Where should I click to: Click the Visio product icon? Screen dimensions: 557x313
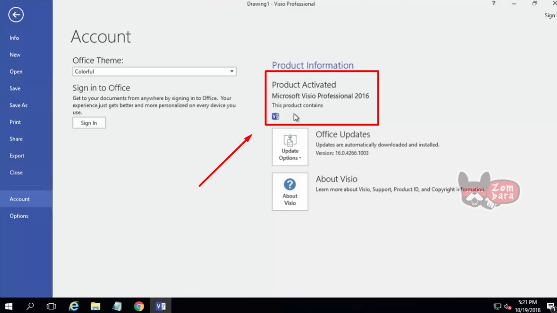(x=276, y=117)
